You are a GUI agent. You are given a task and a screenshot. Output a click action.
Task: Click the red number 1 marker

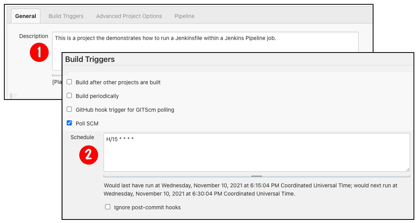click(39, 53)
